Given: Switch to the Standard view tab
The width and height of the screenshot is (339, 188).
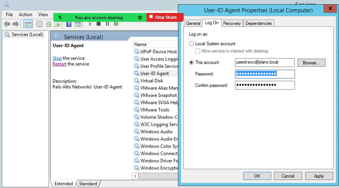Looking at the screenshot, I should pos(88,184).
